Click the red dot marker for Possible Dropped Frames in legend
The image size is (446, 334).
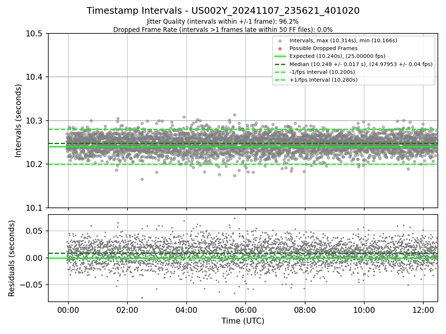[280, 49]
